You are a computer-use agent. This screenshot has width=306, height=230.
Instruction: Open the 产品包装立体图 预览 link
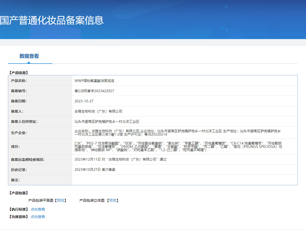[113, 201]
